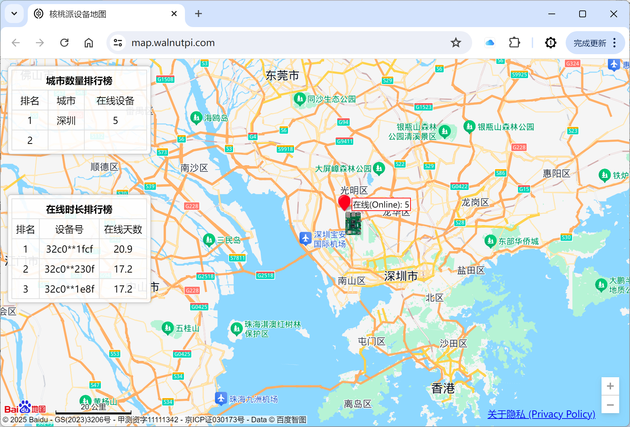Image resolution: width=630 pixels, height=427 pixels.
Task: Click the 大屏嶂森林公园 park icon
Action: (379, 169)
